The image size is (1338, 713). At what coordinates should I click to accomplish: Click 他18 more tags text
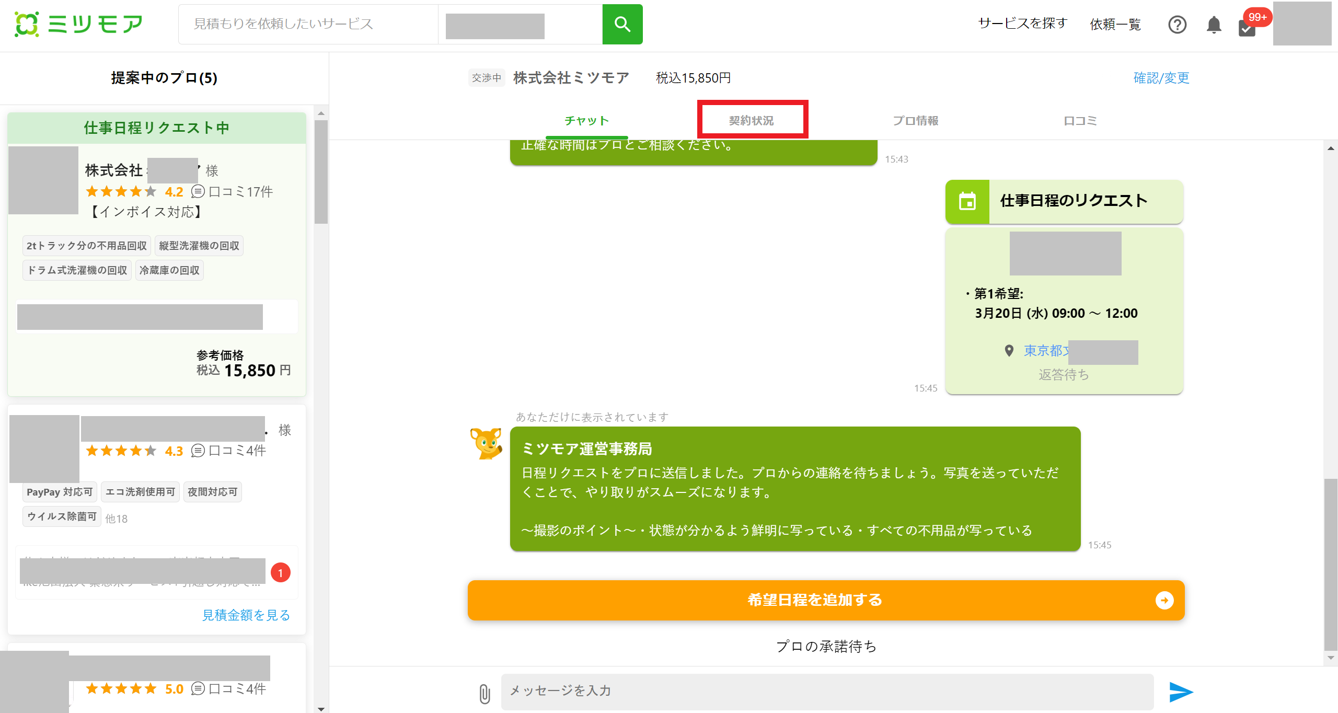tap(117, 519)
